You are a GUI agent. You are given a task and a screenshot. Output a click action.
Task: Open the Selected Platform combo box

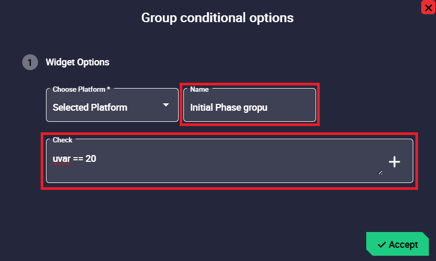112,108
